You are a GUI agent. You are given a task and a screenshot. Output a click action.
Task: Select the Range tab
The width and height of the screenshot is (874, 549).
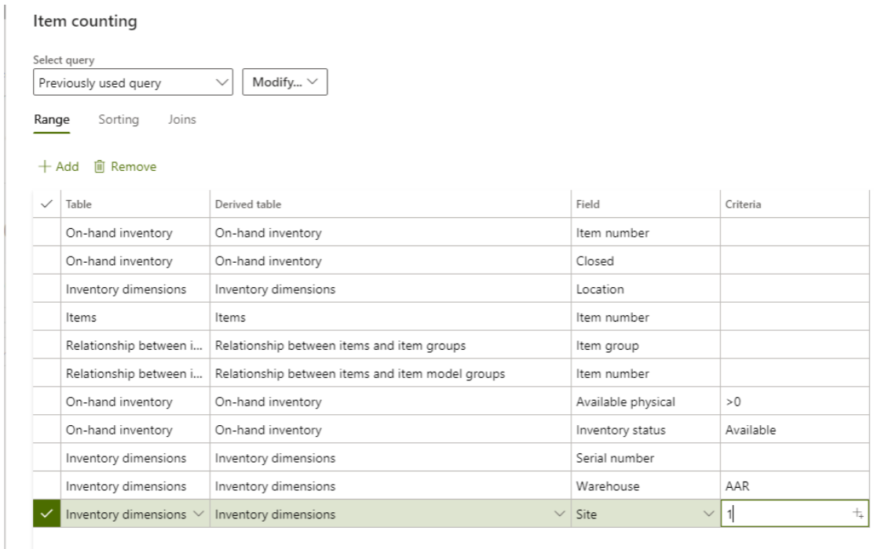point(51,120)
